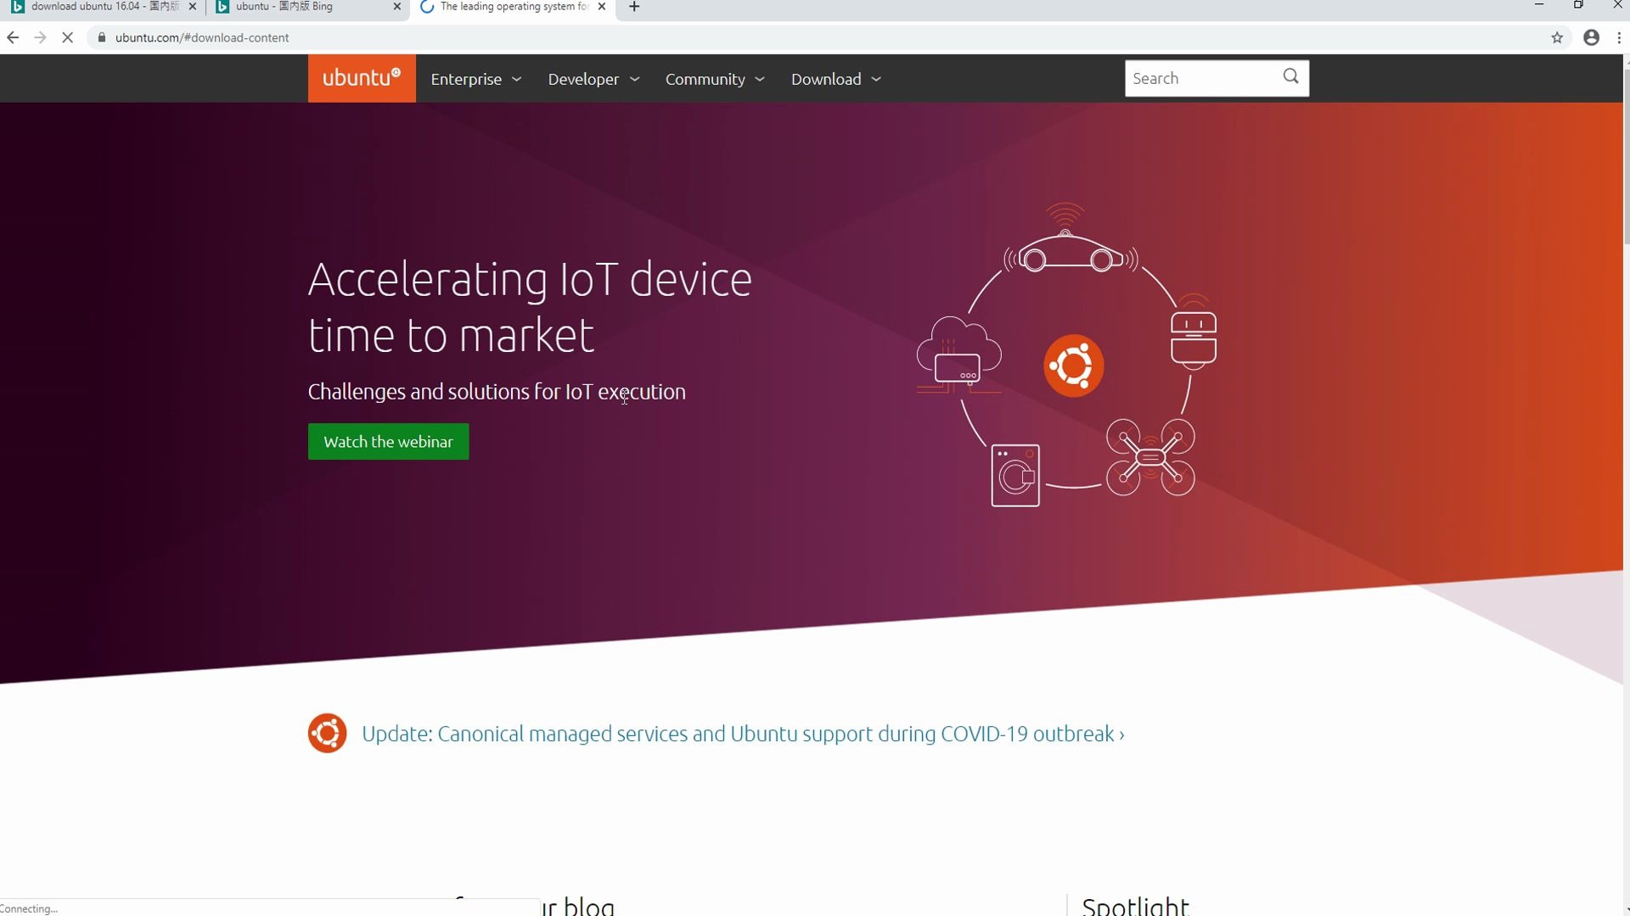
Task: Minimize the browser window
Action: click(1539, 6)
